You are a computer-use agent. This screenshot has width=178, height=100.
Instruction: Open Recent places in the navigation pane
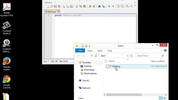pyautogui.click(x=90, y=73)
